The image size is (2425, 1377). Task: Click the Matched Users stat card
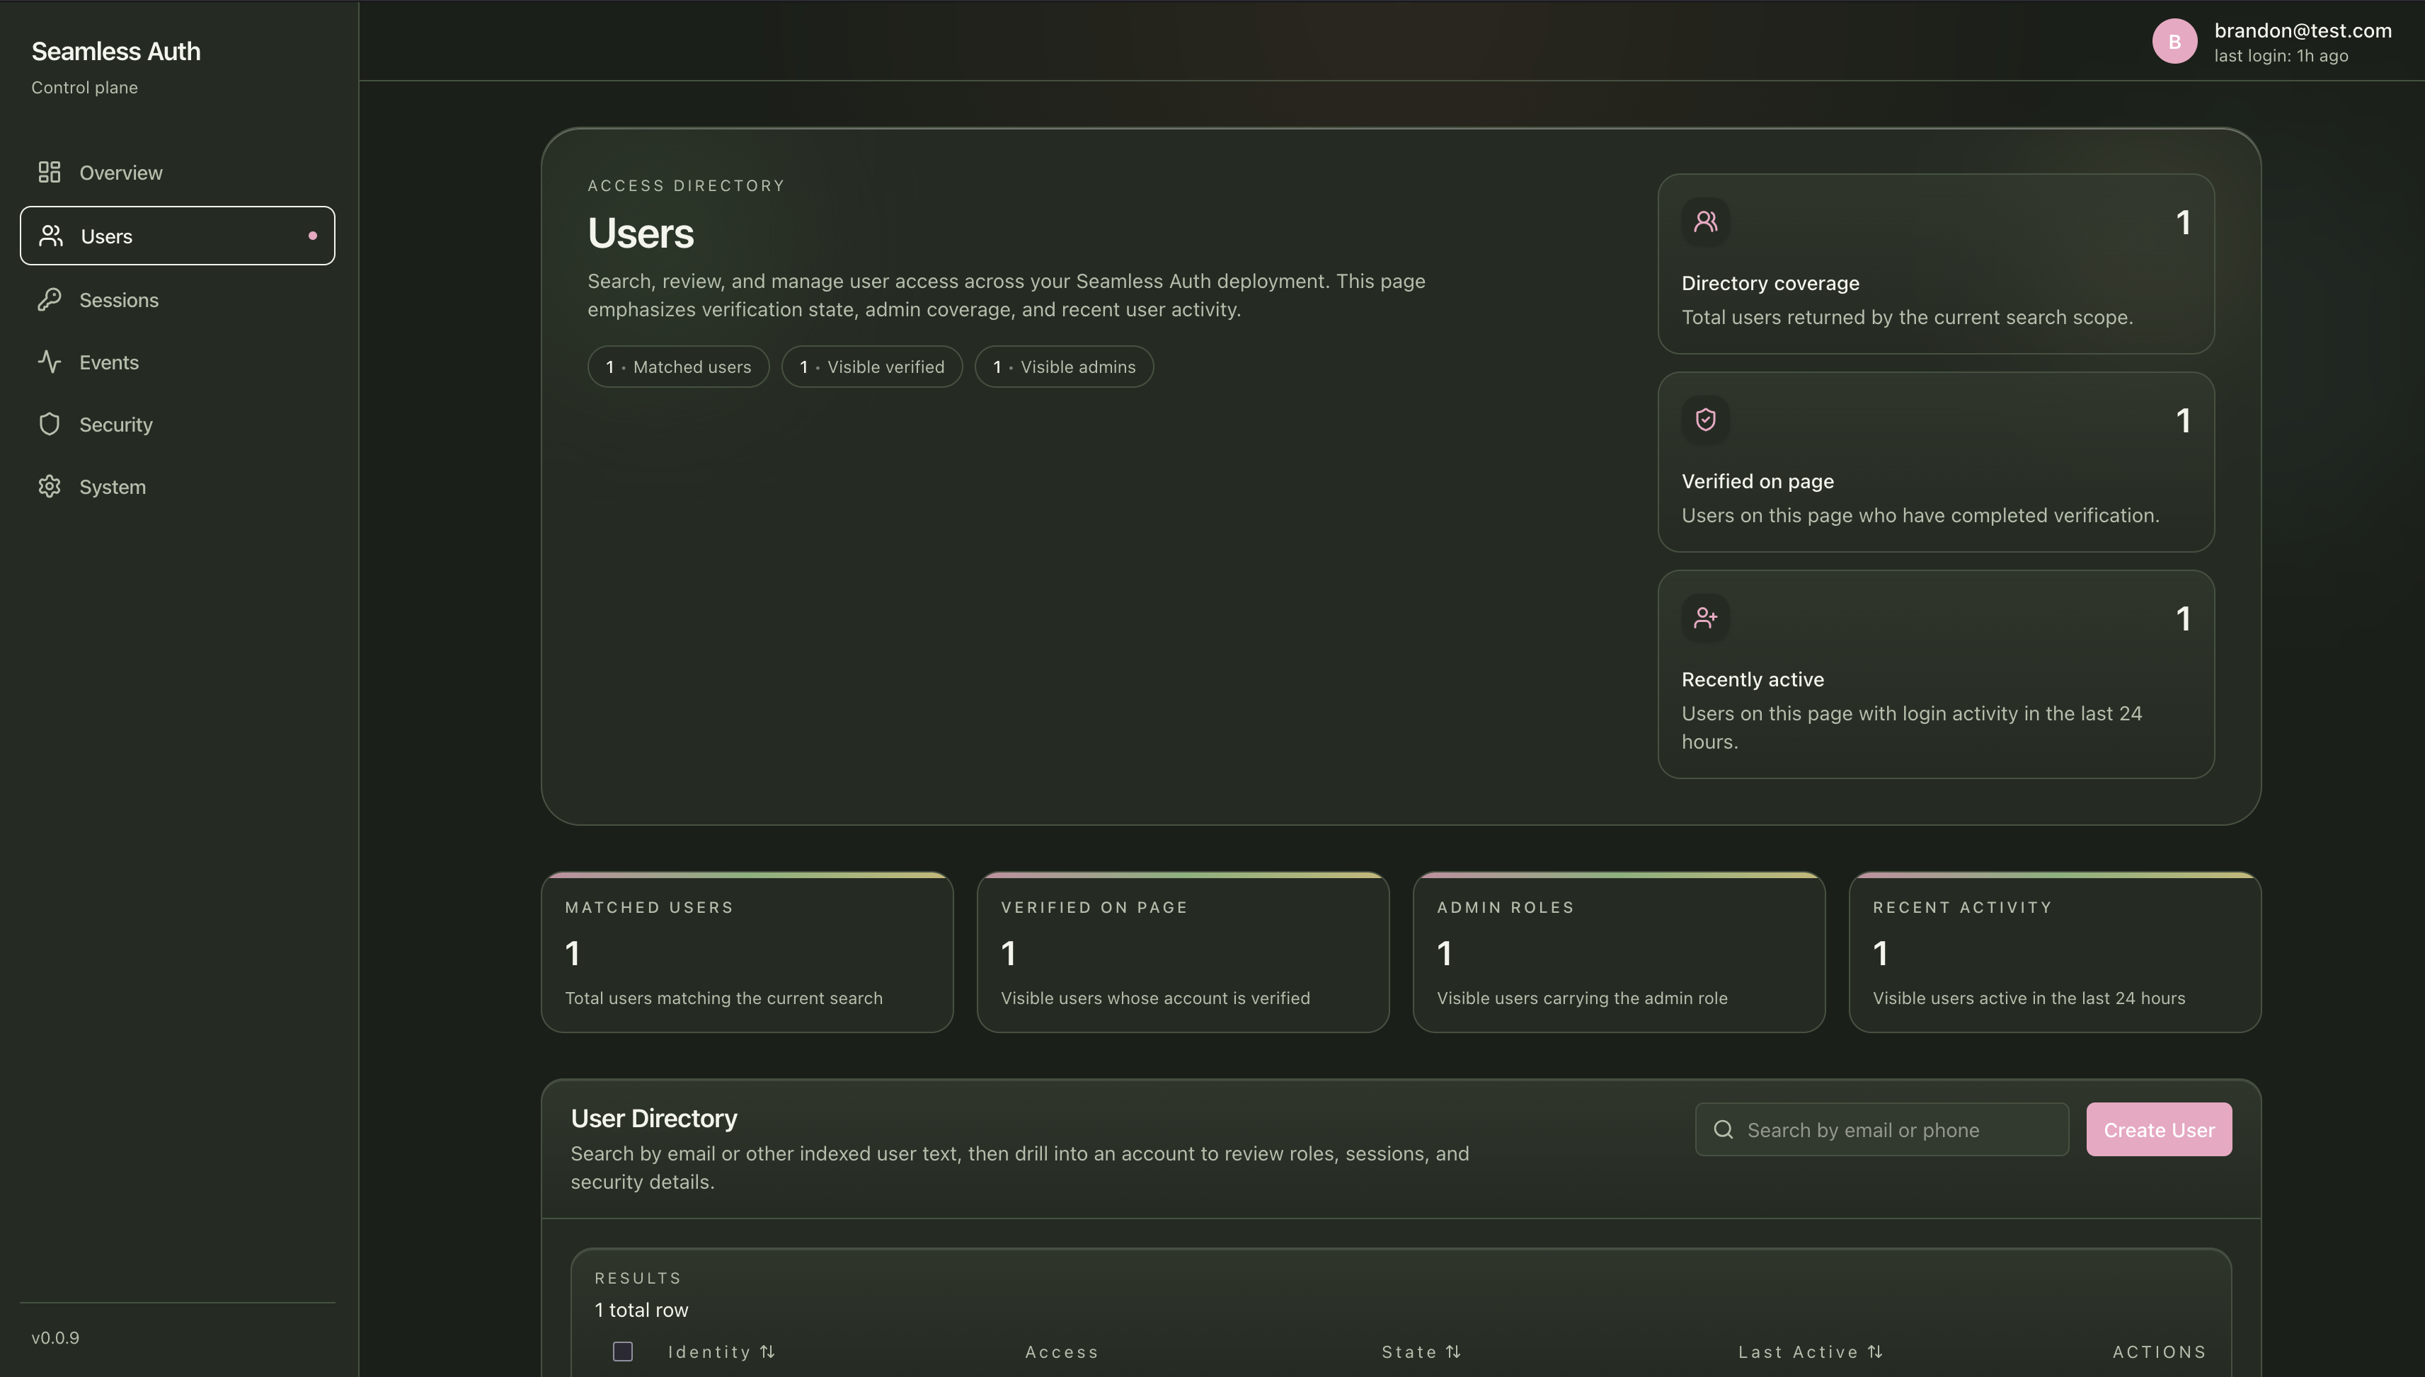click(x=747, y=952)
